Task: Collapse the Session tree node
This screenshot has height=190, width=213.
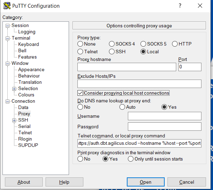Action: pos(8,26)
